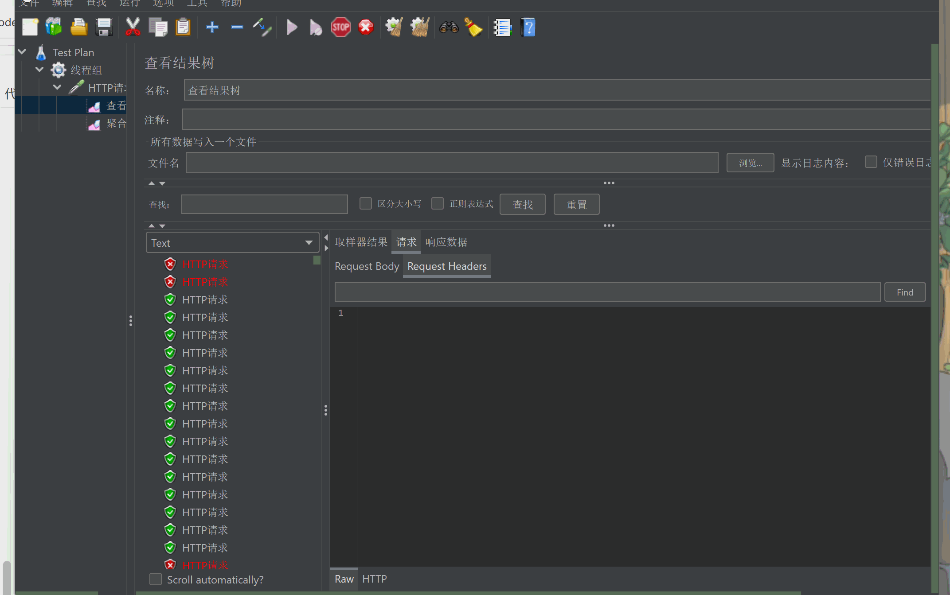Open the Text renderer dropdown
Viewport: 950px width, 595px height.
tap(232, 243)
